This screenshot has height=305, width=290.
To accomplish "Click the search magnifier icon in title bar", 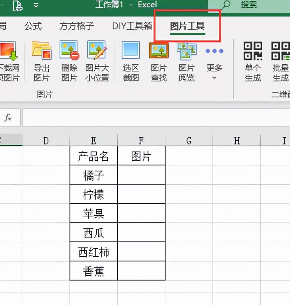I will pyautogui.click(x=226, y=5).
